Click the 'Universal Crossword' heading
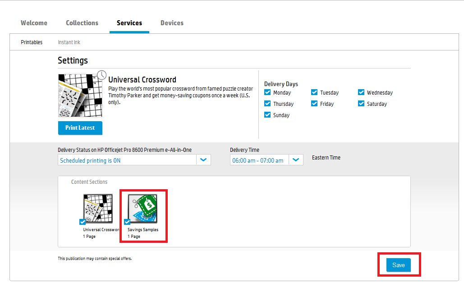The height and width of the screenshot is (287, 464). (142, 79)
